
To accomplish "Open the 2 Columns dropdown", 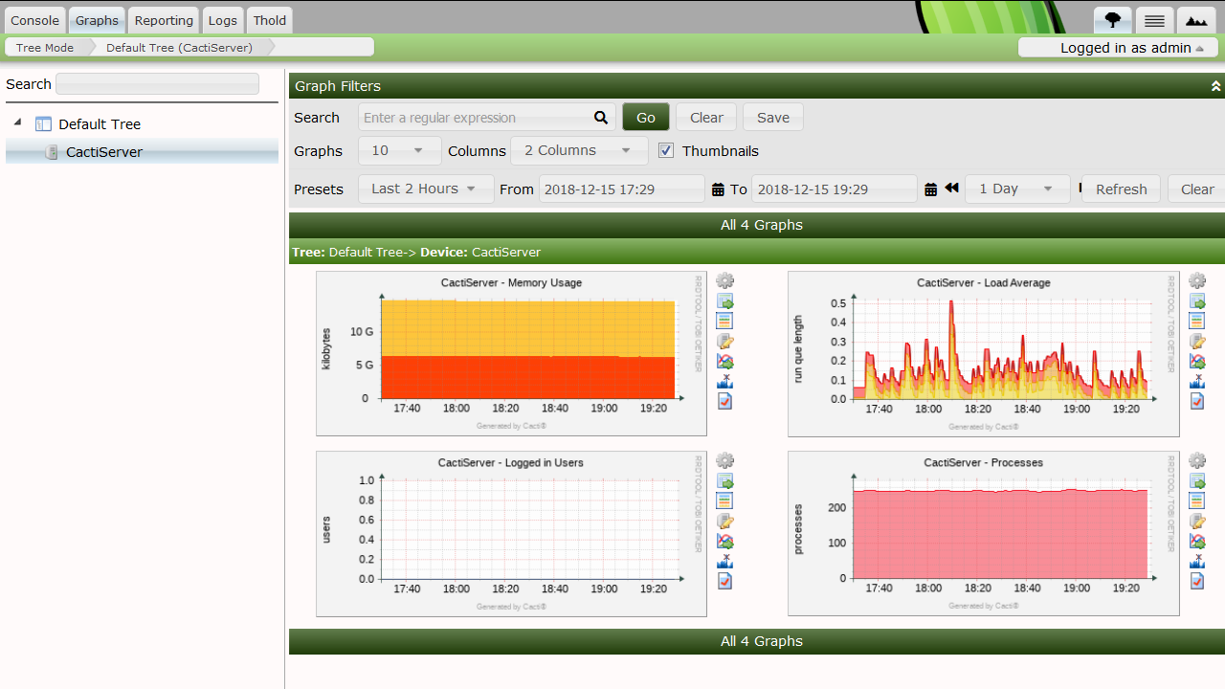I will pos(578,150).
